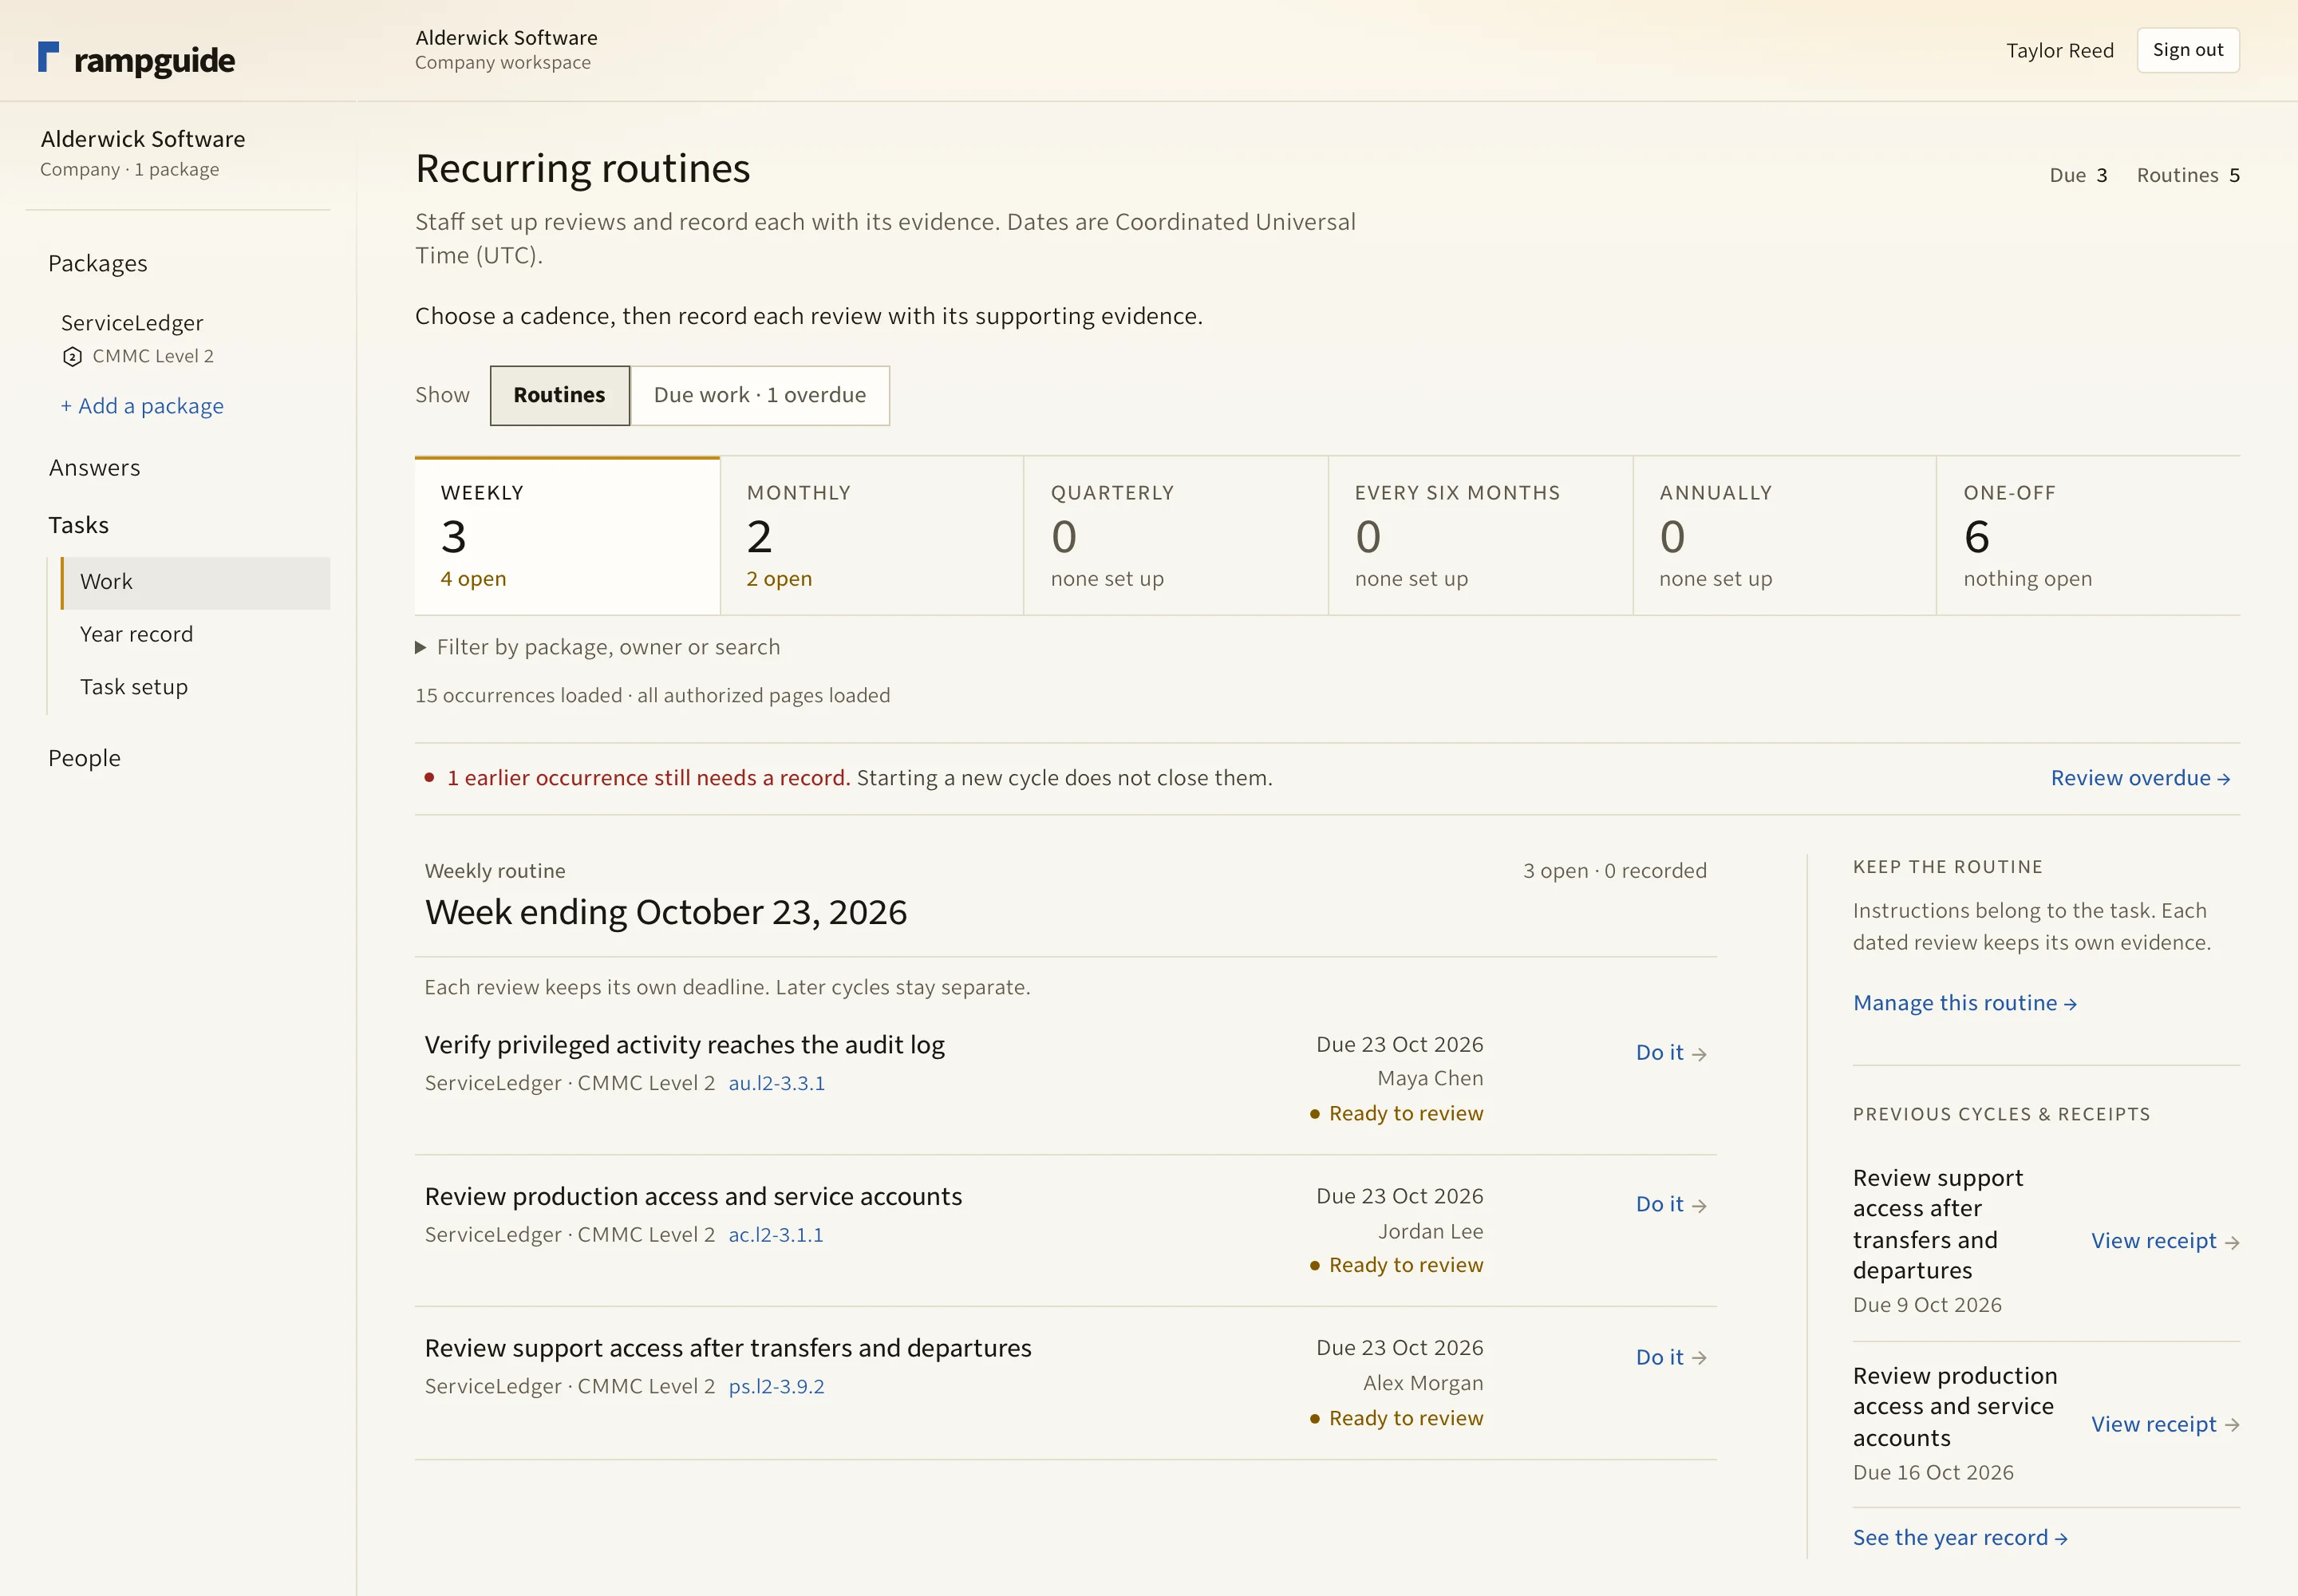Image resolution: width=2298 pixels, height=1596 pixels.
Task: Open Year record under Tasks
Action: coord(136,634)
